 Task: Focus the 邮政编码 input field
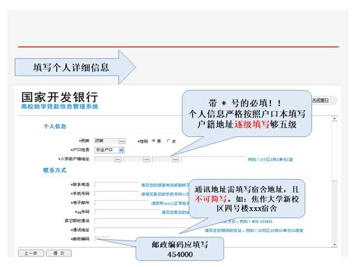(102, 239)
